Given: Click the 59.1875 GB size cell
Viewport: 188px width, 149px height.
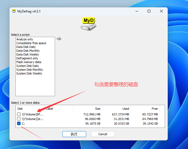Looking at the screenshot, I should pyautogui.click(x=93, y=124).
